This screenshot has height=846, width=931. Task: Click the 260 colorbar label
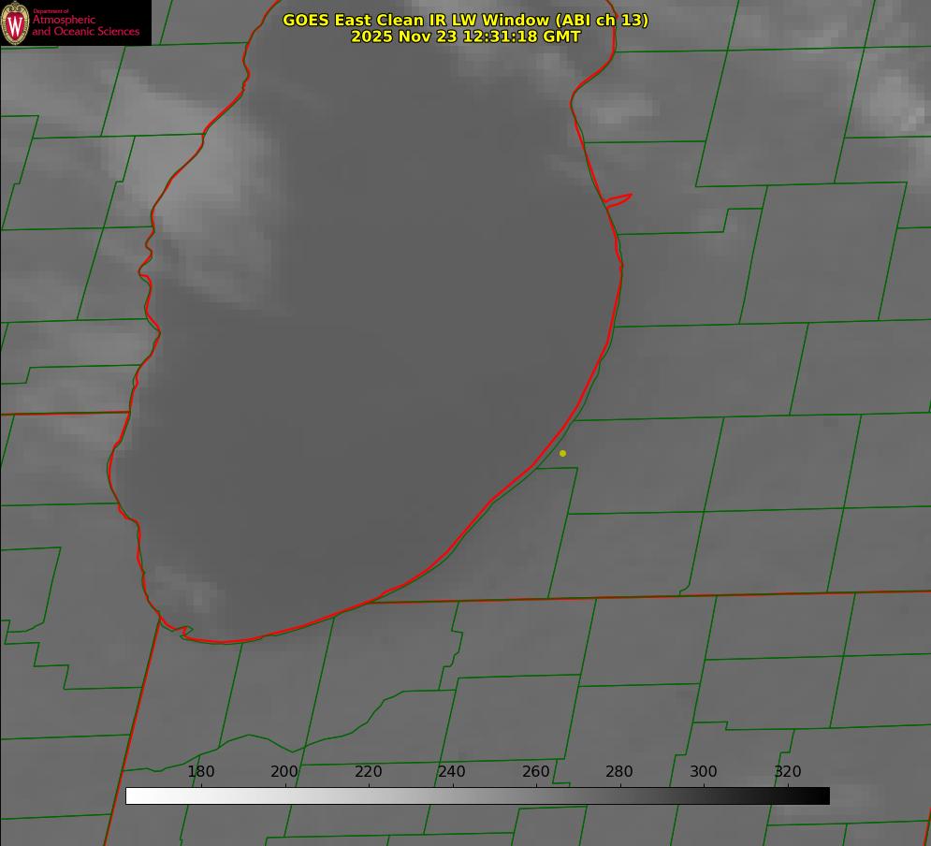pyautogui.click(x=536, y=772)
